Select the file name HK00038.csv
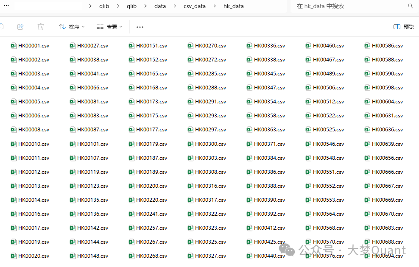 tap(93, 60)
